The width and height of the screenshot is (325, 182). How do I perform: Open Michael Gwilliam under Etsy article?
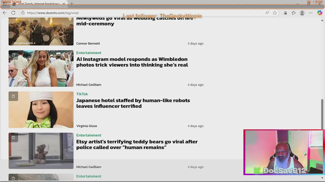pyautogui.click(x=89, y=167)
